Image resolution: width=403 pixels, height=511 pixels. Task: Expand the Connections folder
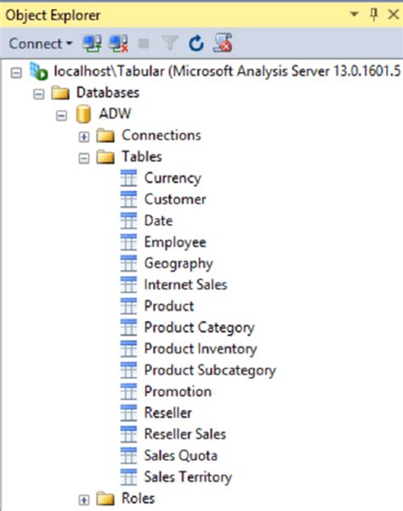[84, 137]
